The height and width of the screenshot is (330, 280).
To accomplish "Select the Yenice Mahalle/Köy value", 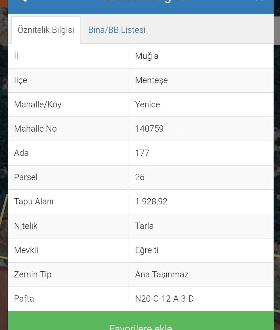I will coord(147,105).
